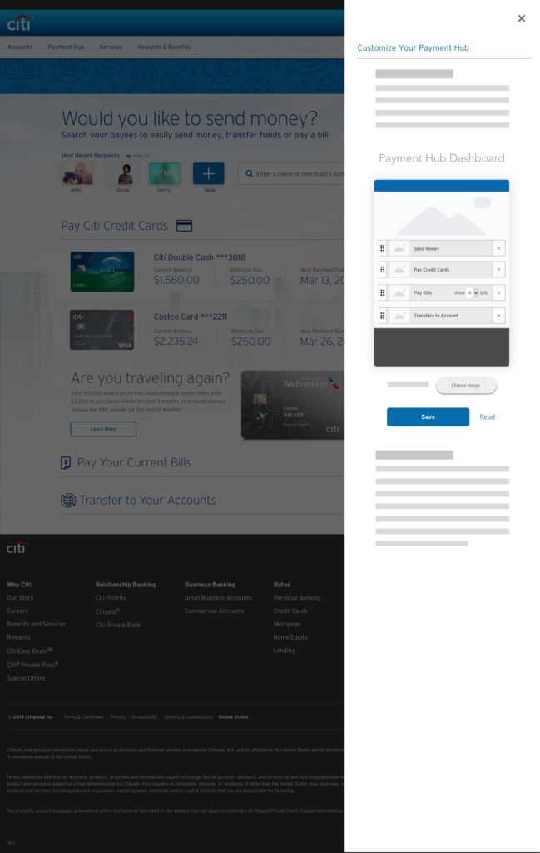Click the Citi logo in header
This screenshot has height=853, width=540.
click(x=20, y=22)
